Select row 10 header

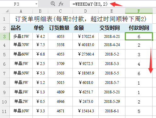pos(5,102)
